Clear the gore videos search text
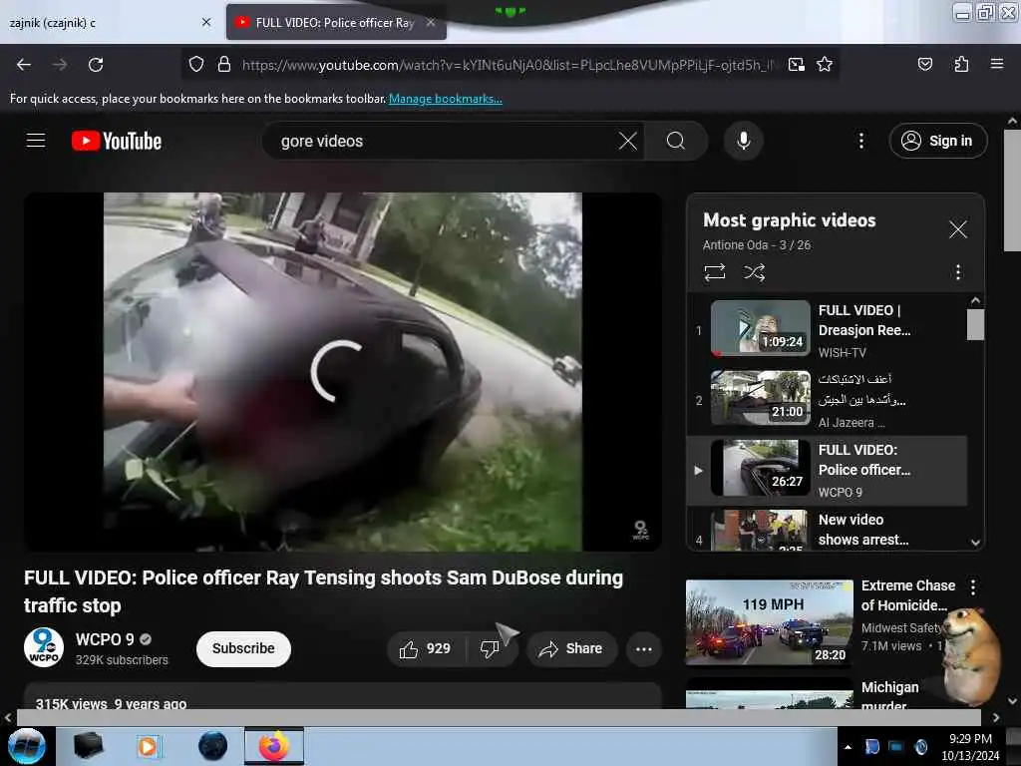This screenshot has height=766, width=1021. tap(628, 141)
